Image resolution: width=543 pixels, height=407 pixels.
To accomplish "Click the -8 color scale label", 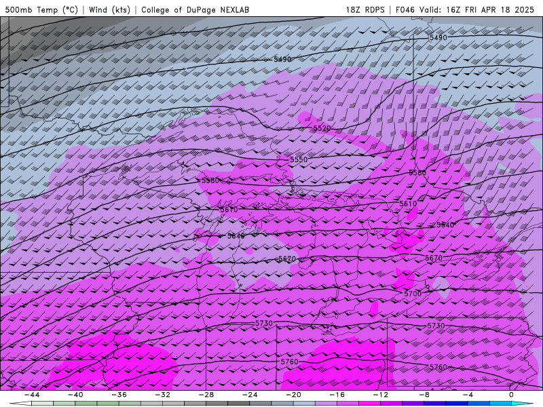I will coord(424,395).
